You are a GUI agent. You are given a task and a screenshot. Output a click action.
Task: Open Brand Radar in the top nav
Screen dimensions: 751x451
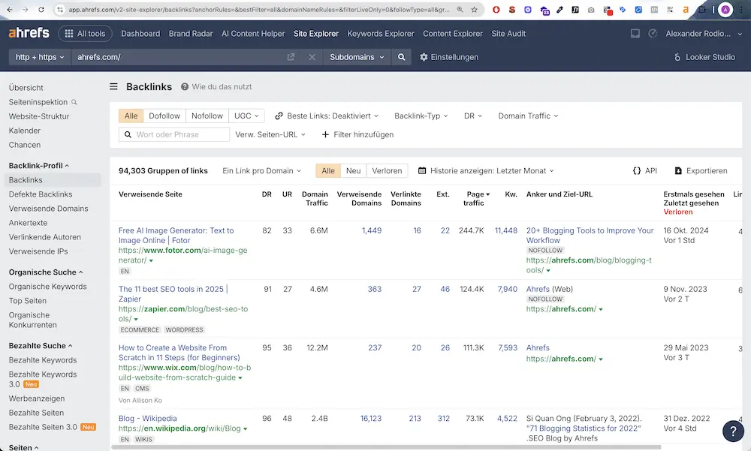[x=191, y=34]
